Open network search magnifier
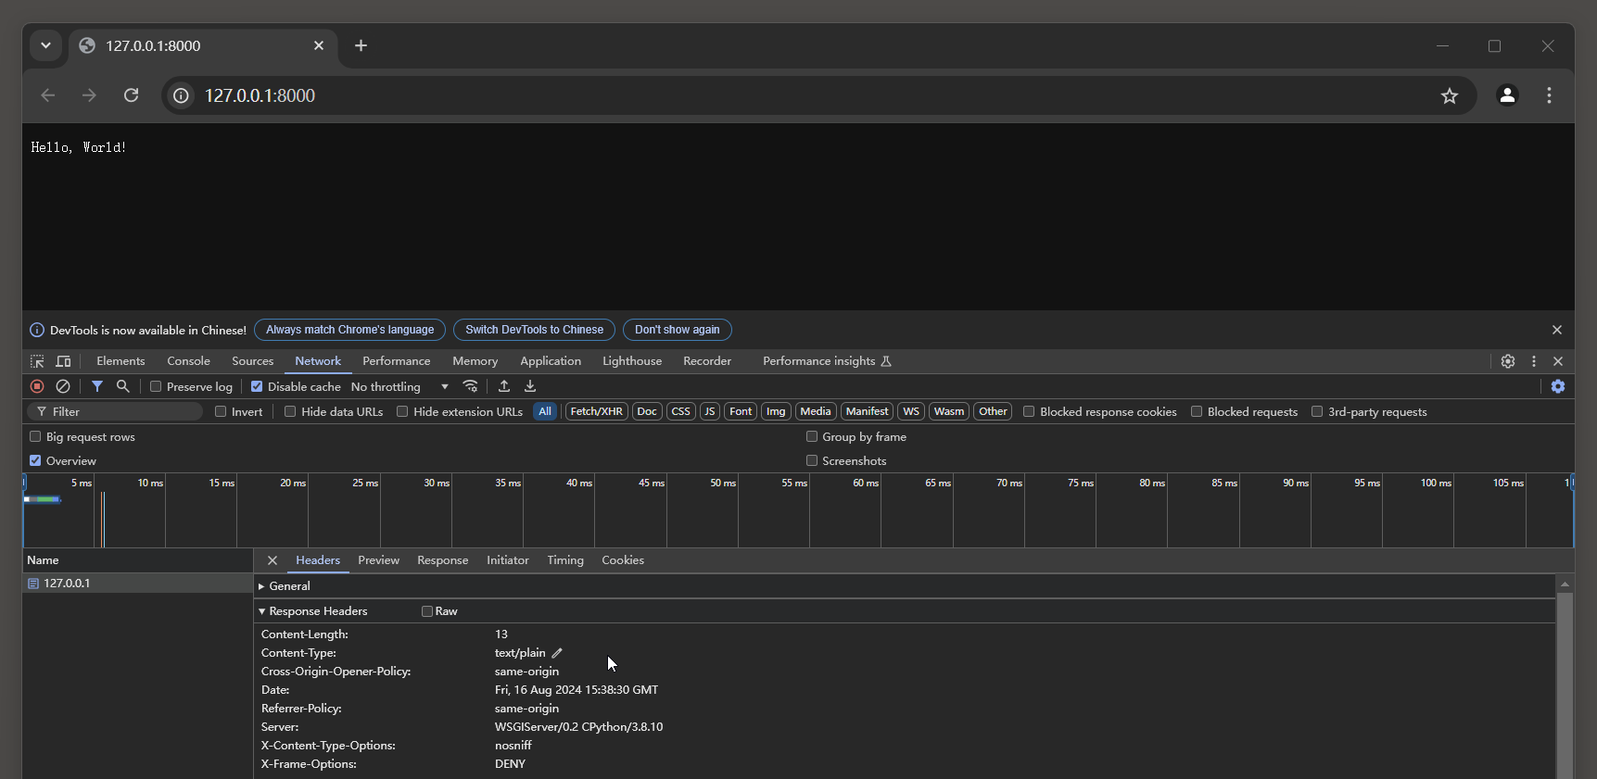The image size is (1597, 779). [x=122, y=386]
